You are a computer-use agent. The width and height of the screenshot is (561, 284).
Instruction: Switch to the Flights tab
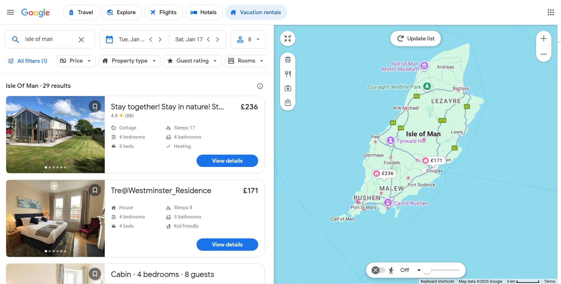(164, 12)
